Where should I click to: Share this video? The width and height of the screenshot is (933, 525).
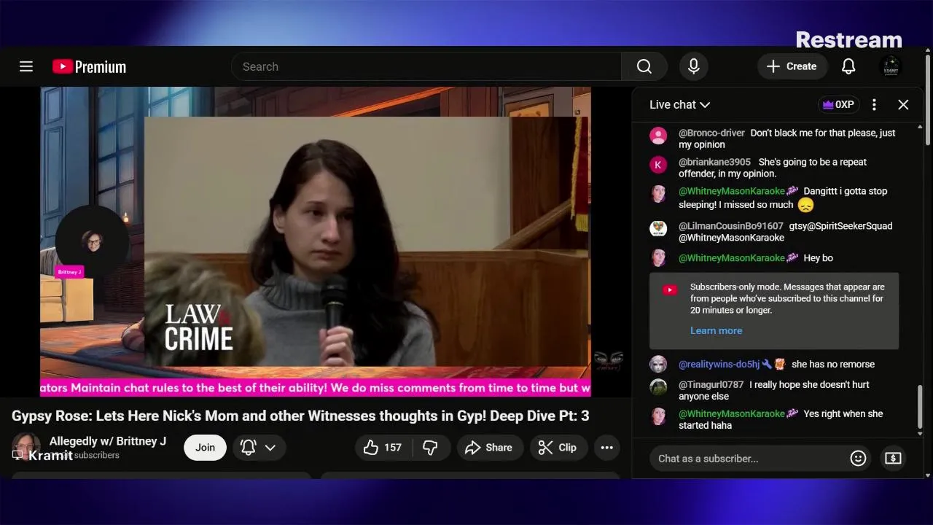tap(488, 448)
